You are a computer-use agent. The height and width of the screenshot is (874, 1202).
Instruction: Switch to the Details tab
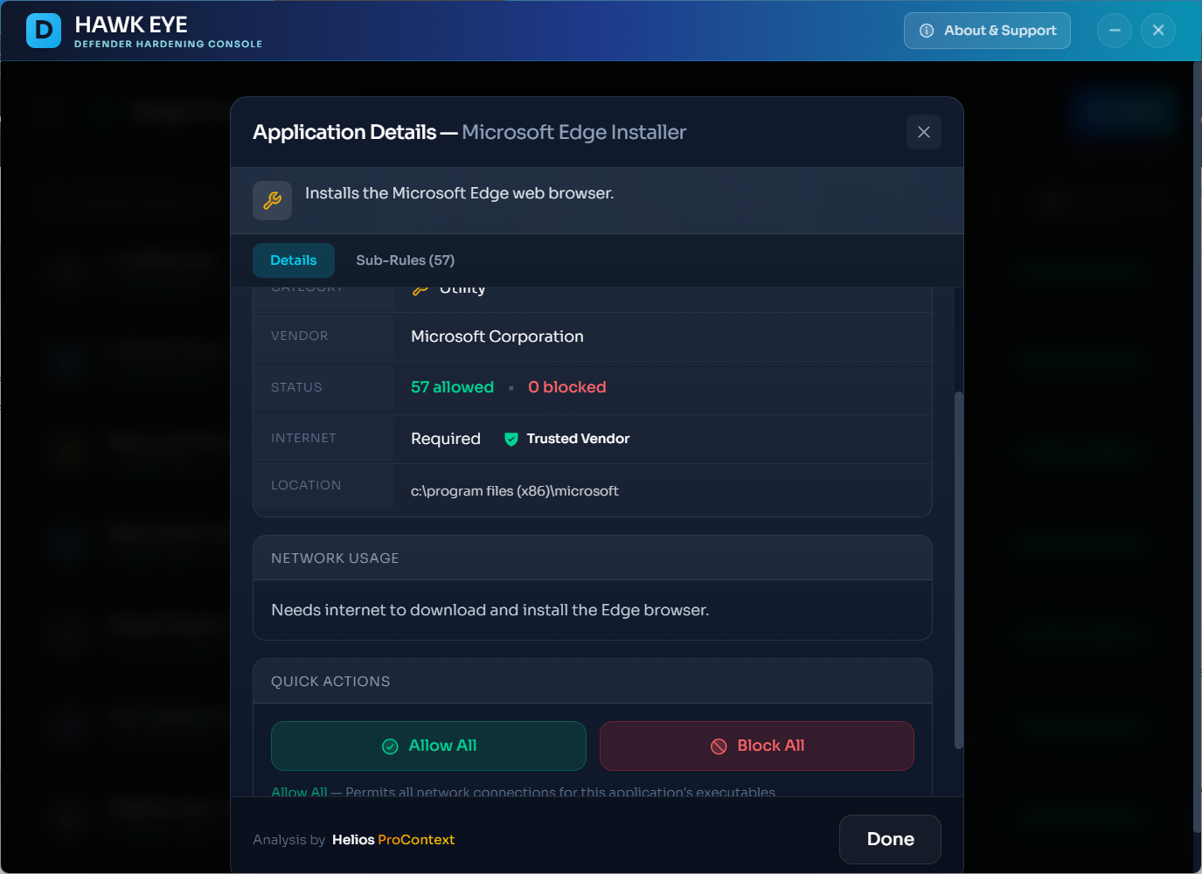(294, 260)
